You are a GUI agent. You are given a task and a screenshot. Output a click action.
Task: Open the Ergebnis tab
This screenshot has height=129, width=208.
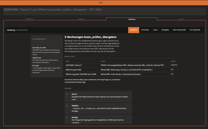coord(81,19)
